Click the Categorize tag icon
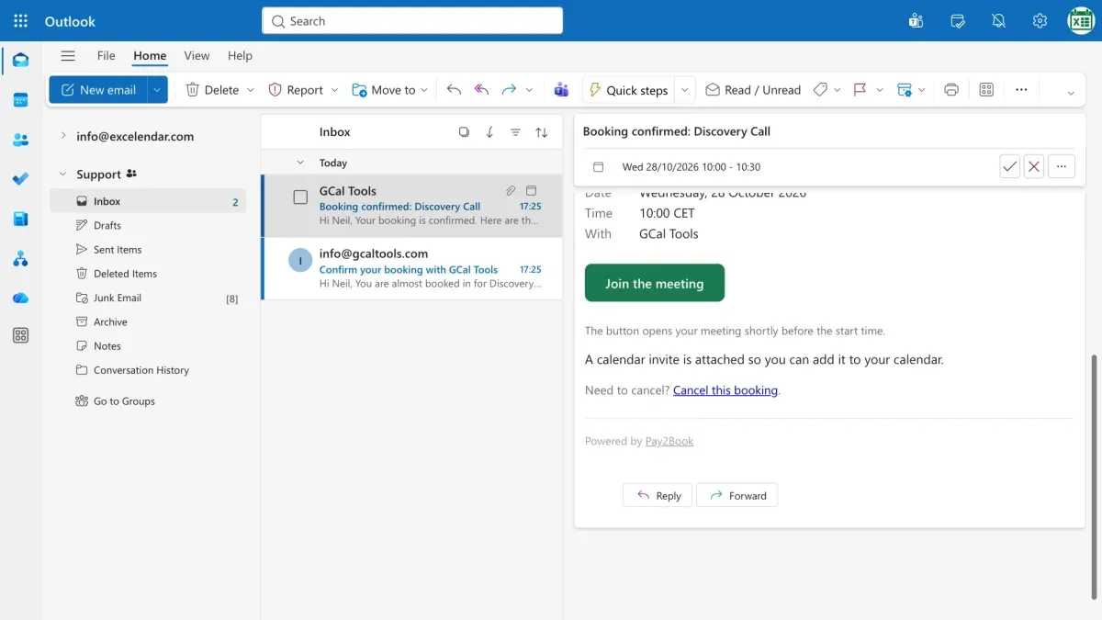Viewport: 1102px width, 620px height. click(x=820, y=90)
